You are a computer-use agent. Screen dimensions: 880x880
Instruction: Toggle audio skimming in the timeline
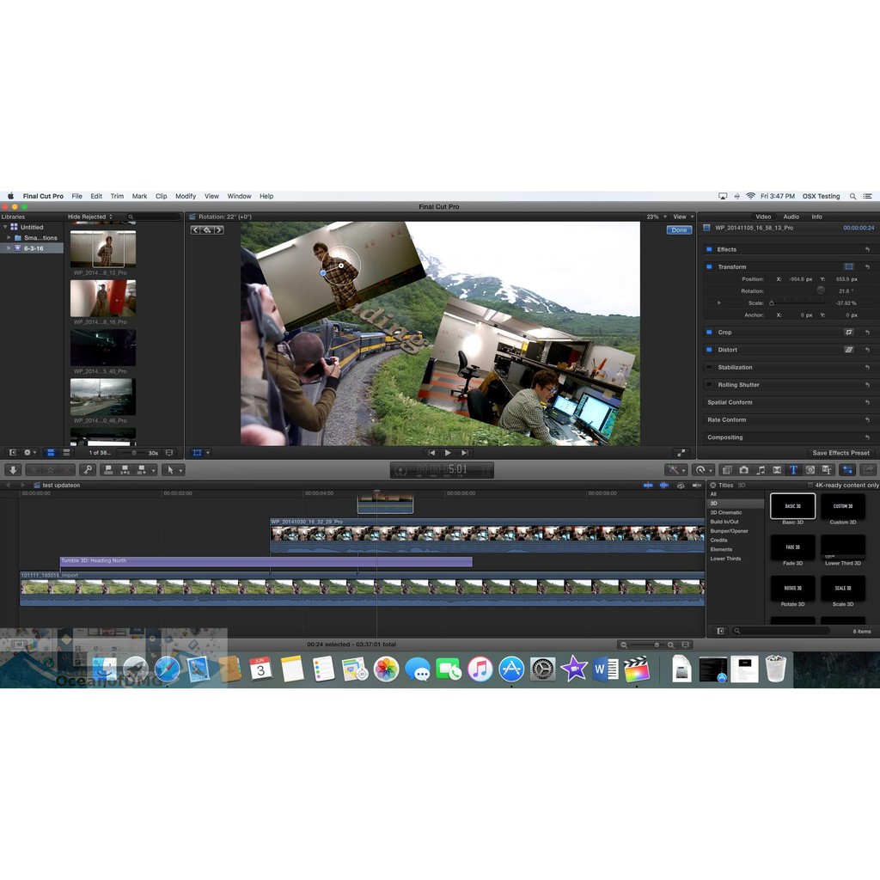click(664, 485)
